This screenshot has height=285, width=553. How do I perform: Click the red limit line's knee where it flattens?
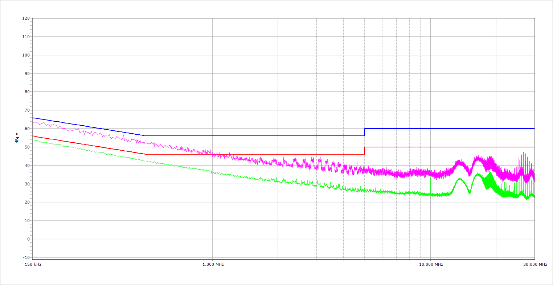pyautogui.click(x=145, y=154)
